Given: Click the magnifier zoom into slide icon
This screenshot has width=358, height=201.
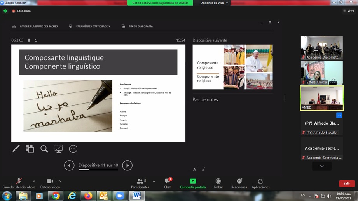Looking at the screenshot, I should [44, 149].
